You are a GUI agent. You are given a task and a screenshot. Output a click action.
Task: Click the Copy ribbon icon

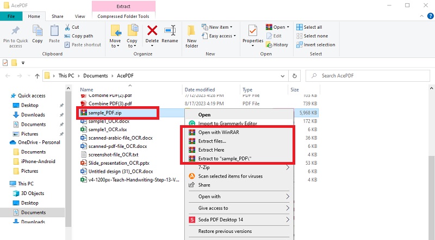click(37, 30)
